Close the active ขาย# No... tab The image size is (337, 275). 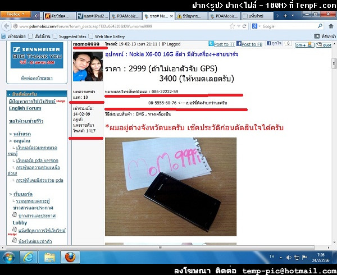[x=171, y=16]
